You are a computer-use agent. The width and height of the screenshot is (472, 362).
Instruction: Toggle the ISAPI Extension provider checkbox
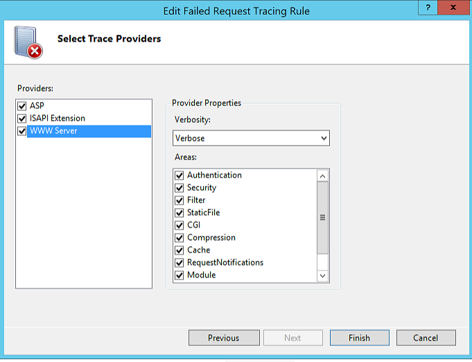pos(22,119)
